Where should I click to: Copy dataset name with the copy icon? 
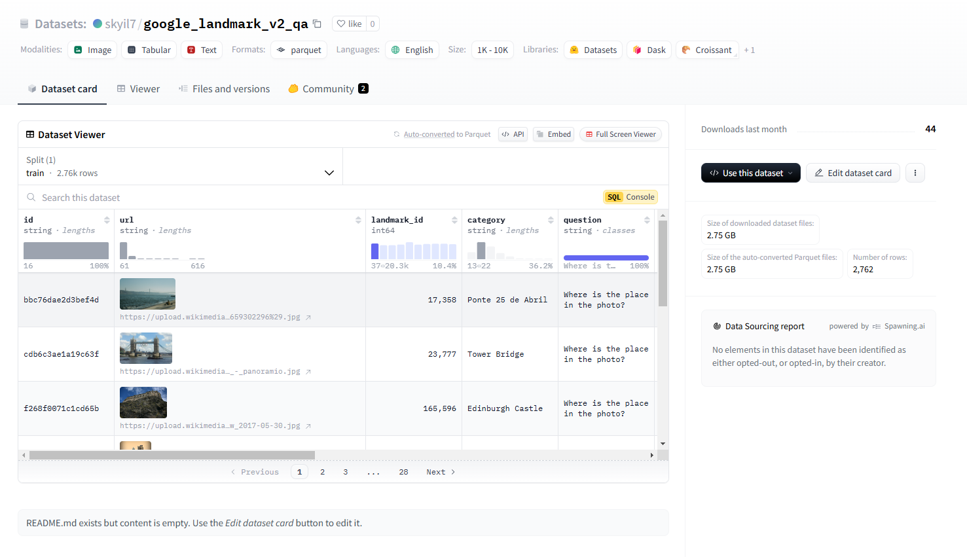click(318, 24)
